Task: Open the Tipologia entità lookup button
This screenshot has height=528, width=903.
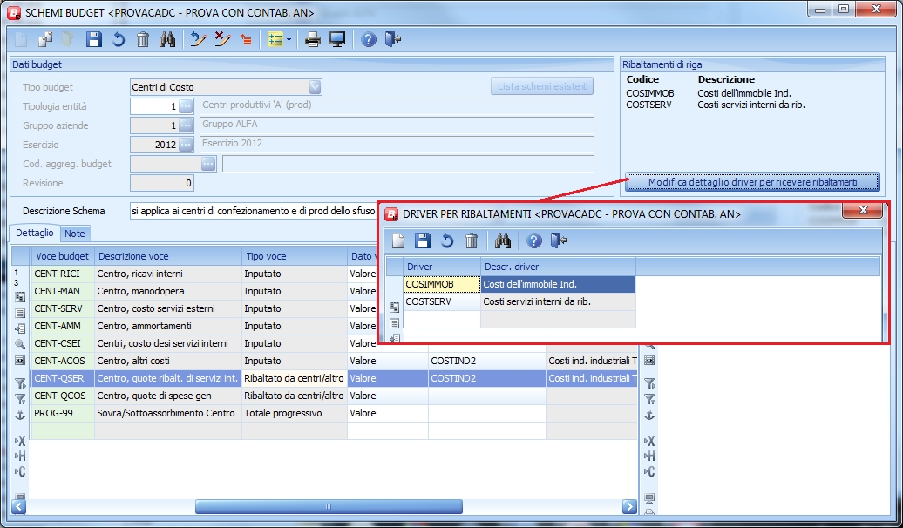Action: [186, 106]
